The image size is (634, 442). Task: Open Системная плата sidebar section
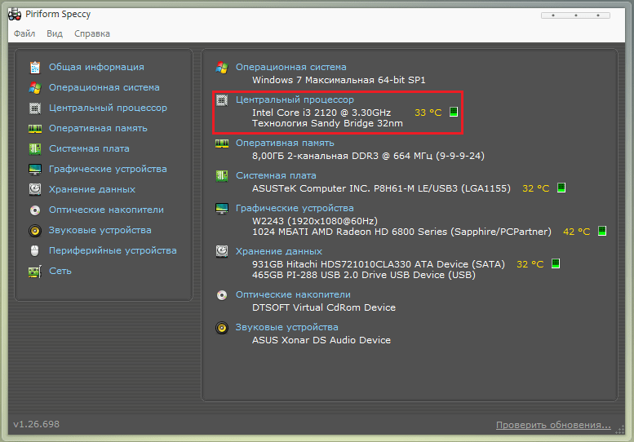(89, 148)
